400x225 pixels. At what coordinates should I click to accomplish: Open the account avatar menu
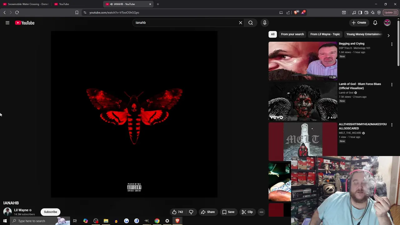pos(387,22)
